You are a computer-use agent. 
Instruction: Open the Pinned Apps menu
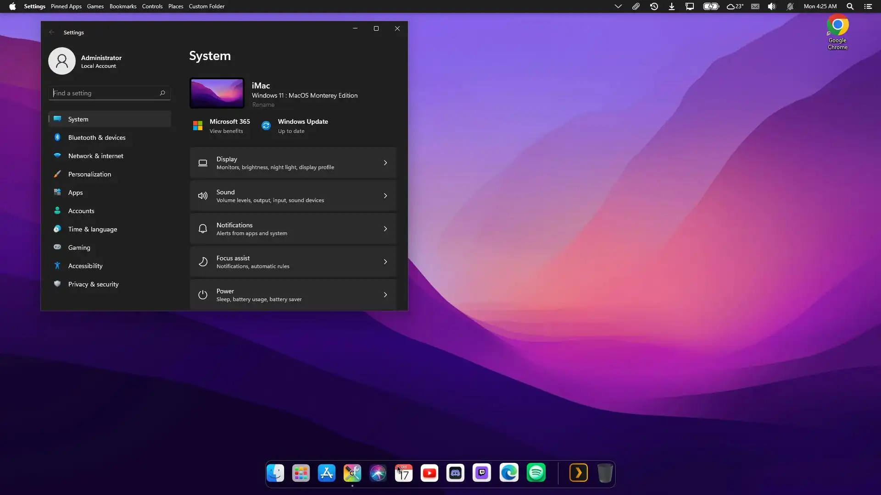click(x=66, y=6)
